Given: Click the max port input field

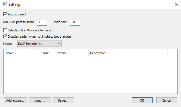Looking at the screenshot, I should click(75, 22).
